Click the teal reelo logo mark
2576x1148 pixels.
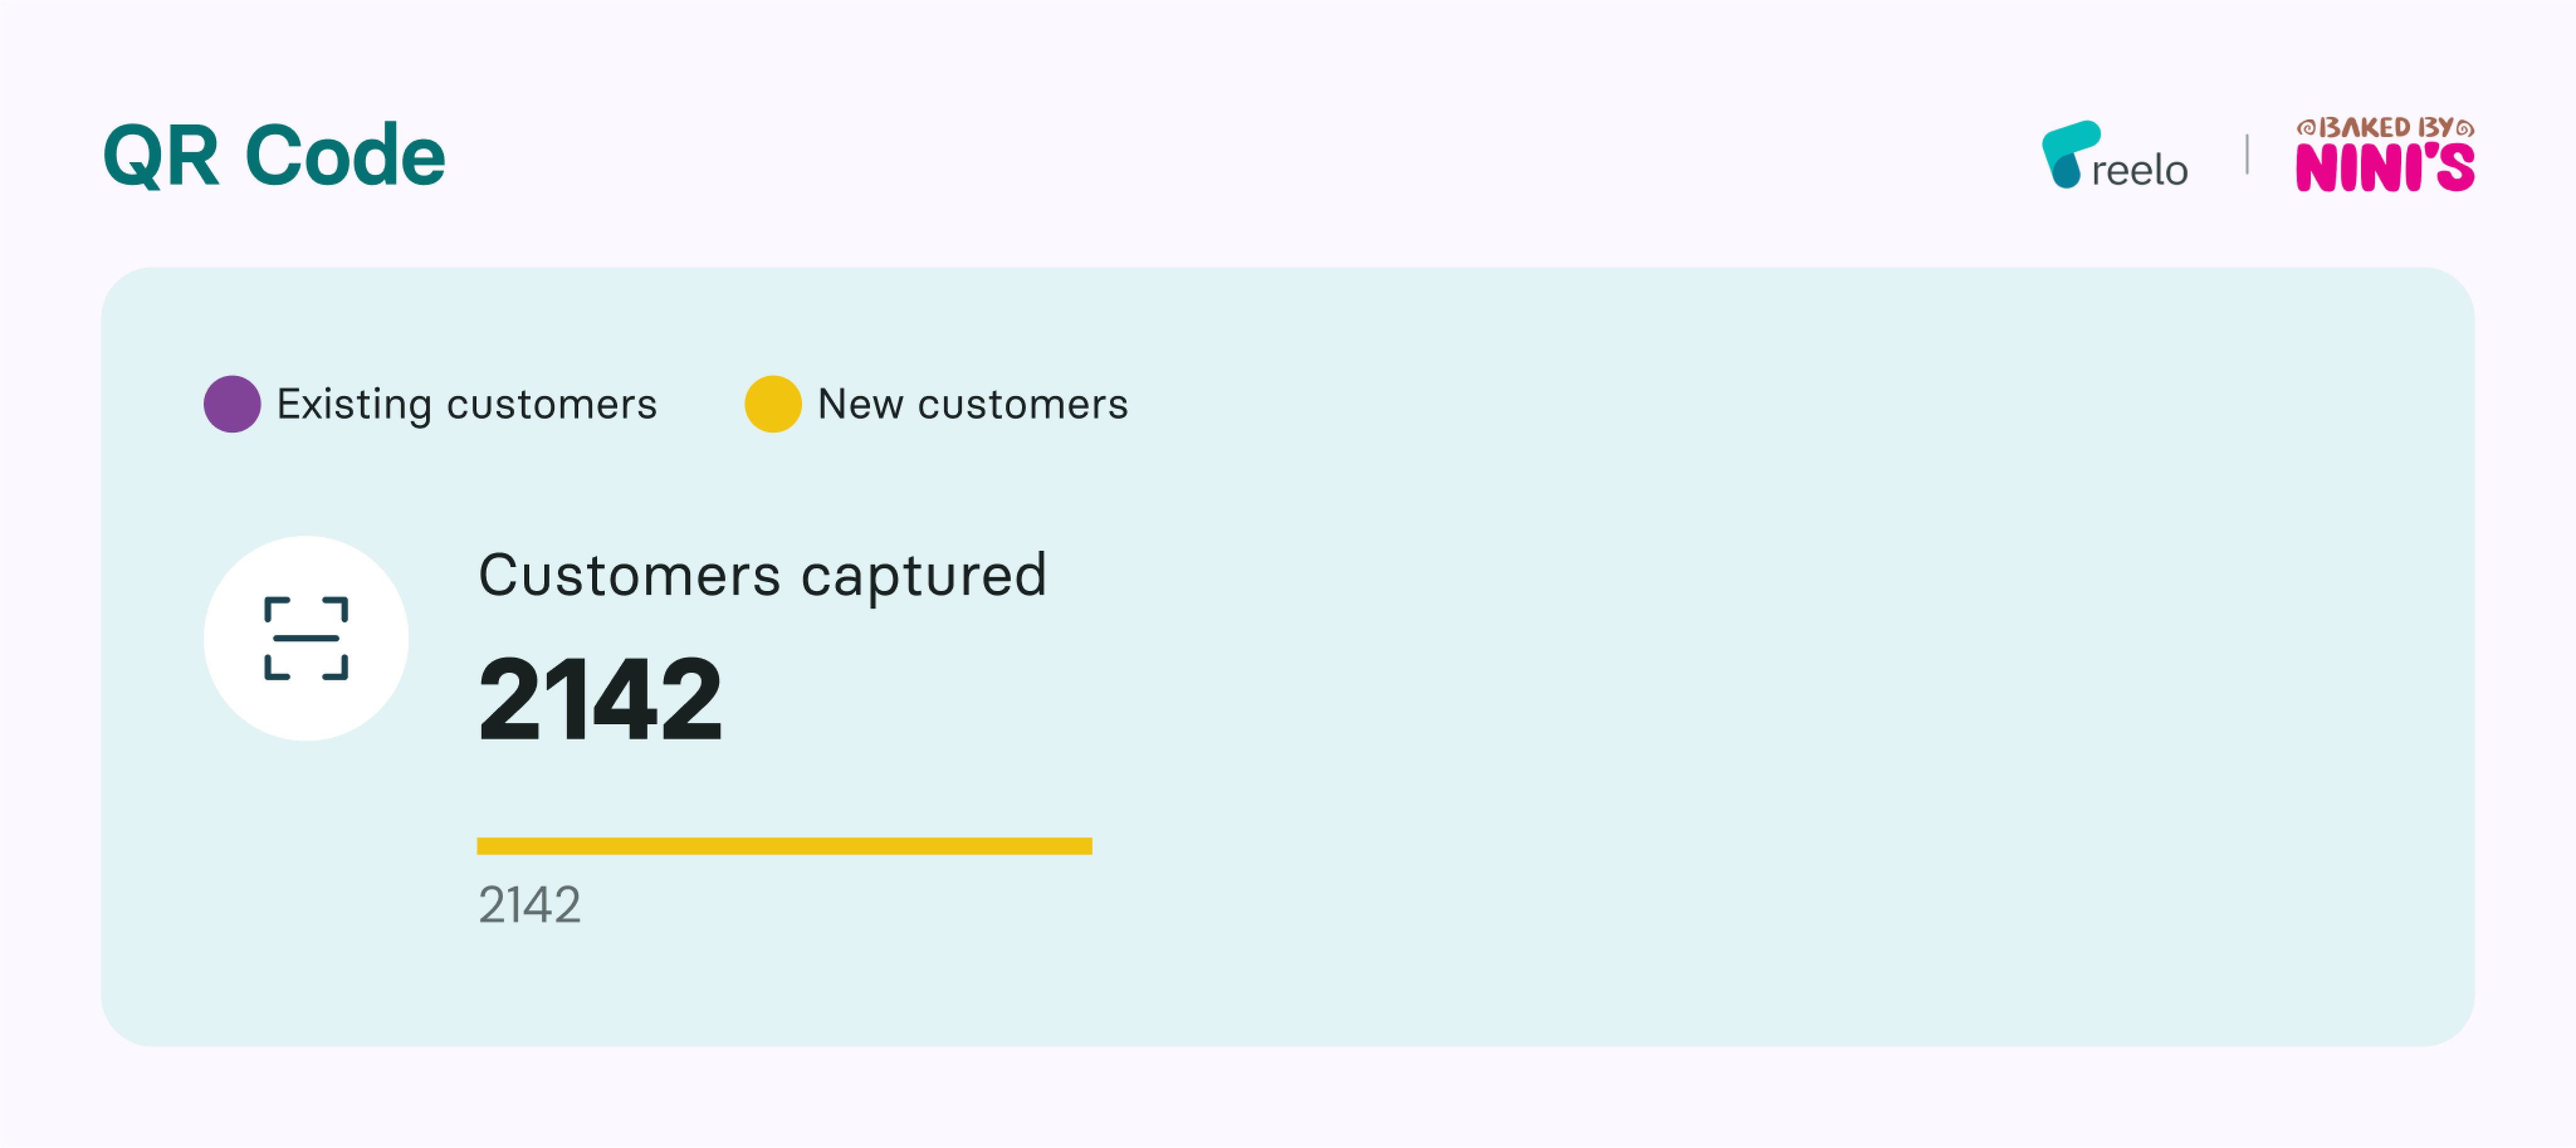tap(2069, 154)
